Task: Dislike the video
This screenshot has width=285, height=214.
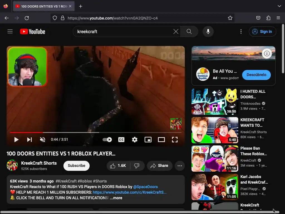Action: [x=137, y=166]
